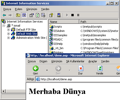This screenshot has height=100, width=120.
Task: Open the help icon in IIS toolbar
Action: click(51, 15)
